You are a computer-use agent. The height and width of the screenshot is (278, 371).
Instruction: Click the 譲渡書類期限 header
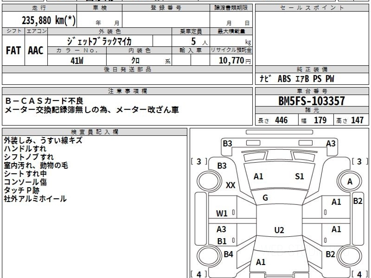pyautogui.click(x=231, y=8)
